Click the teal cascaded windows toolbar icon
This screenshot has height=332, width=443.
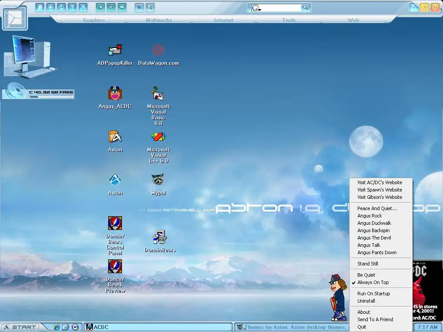pyautogui.click(x=111, y=7)
